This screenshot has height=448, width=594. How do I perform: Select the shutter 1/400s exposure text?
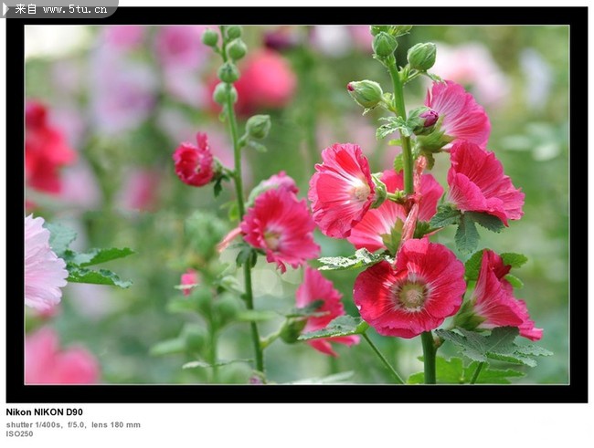point(35,424)
